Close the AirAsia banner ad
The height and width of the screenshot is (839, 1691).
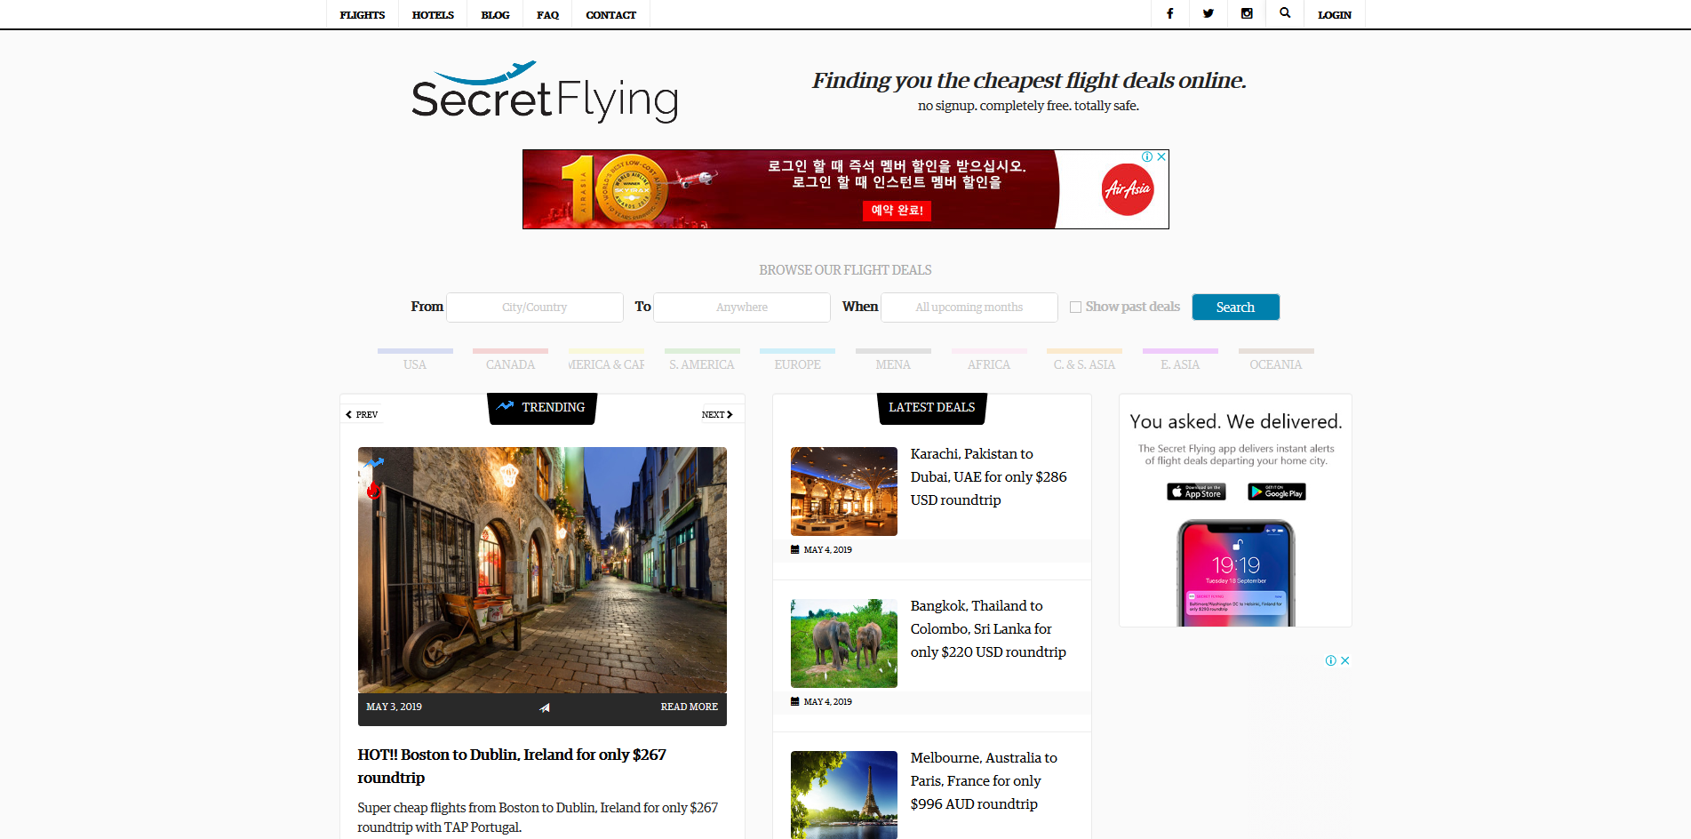pos(1161,156)
